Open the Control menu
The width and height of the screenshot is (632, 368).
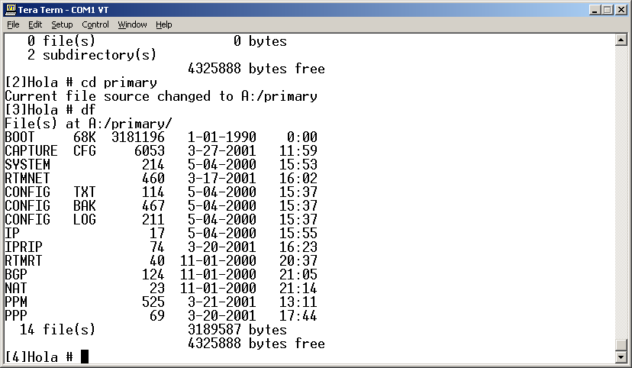click(x=95, y=24)
